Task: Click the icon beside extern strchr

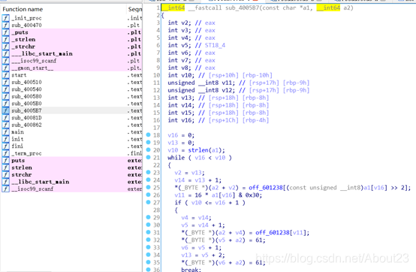Action: 5,174
